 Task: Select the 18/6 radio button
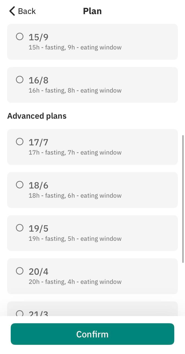tap(20, 185)
